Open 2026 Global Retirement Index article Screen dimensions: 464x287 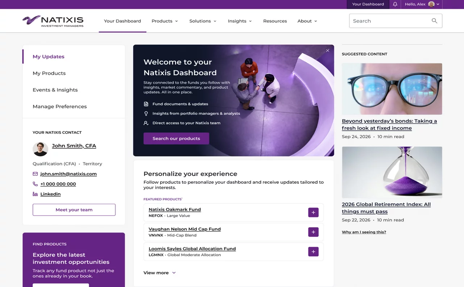[x=386, y=208]
